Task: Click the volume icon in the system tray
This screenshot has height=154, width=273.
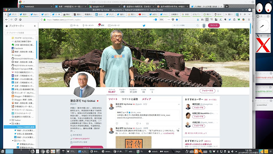Action: pyautogui.click(x=232, y=151)
